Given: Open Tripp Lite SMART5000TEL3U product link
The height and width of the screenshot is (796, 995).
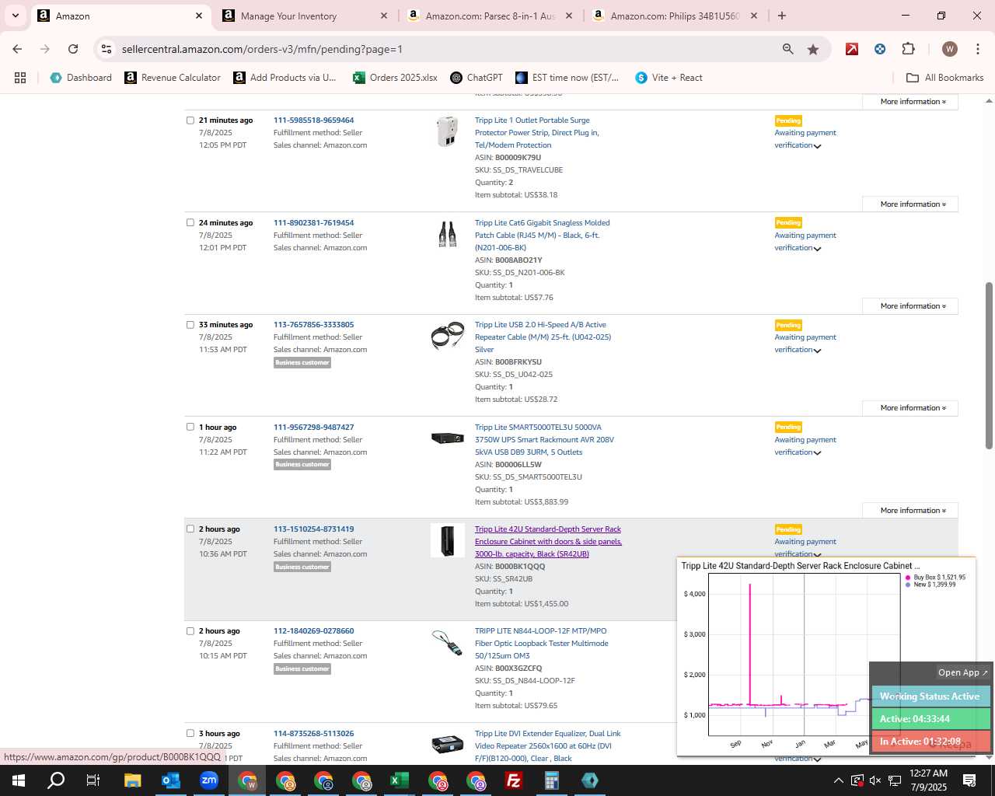Looking at the screenshot, I should tap(544, 440).
